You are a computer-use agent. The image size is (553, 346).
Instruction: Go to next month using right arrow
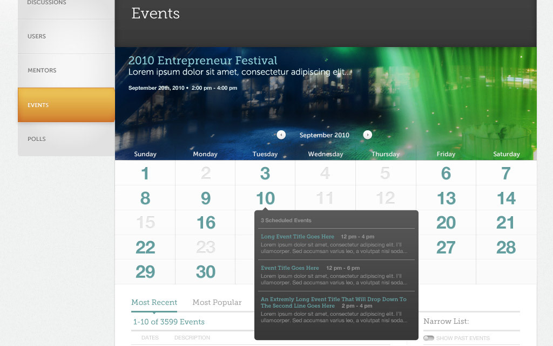click(368, 135)
